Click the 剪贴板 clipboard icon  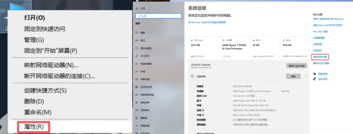click(x=137, y=118)
